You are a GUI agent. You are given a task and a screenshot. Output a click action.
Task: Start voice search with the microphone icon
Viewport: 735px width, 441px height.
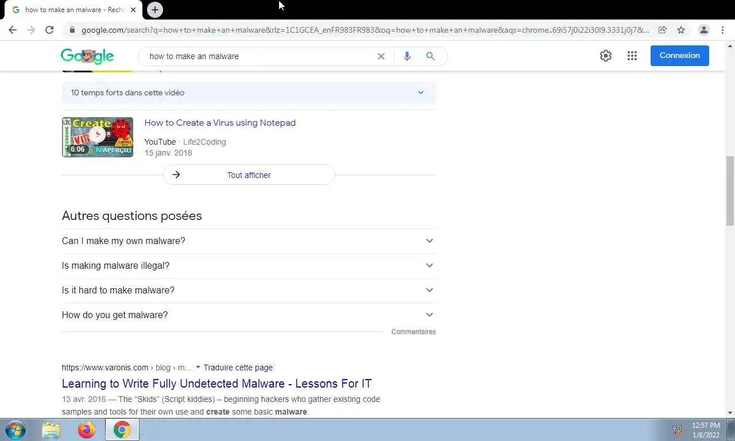[x=407, y=56]
